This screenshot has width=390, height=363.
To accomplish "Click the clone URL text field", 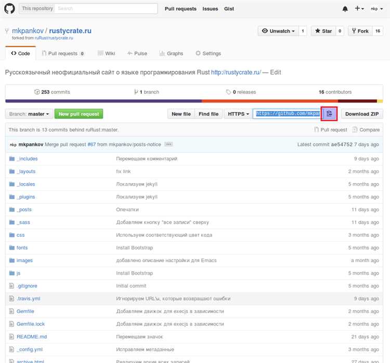I will (x=287, y=114).
